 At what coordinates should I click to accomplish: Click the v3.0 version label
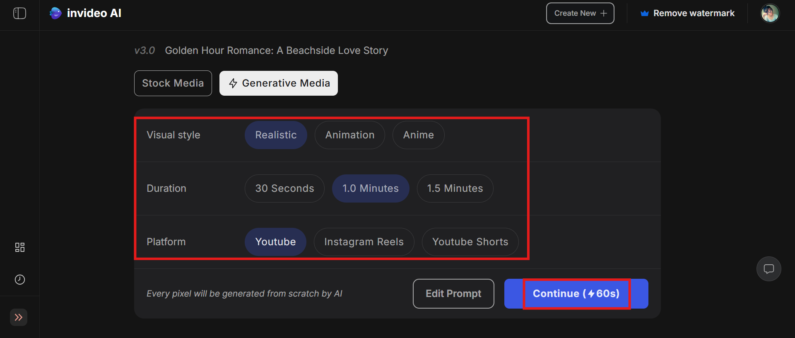[145, 51]
